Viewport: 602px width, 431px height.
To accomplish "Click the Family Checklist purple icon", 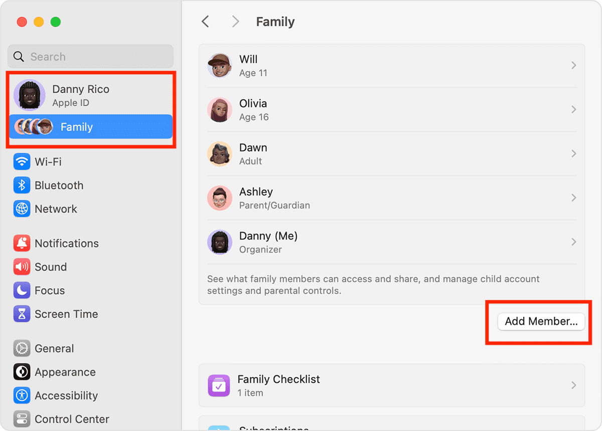I will 218,385.
